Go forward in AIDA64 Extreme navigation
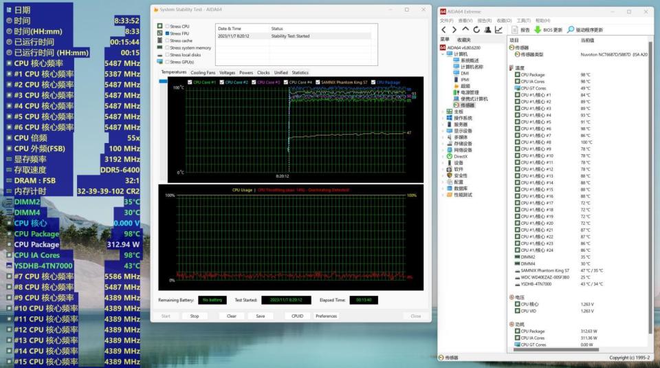This screenshot has width=660, height=368. pyautogui.click(x=454, y=30)
